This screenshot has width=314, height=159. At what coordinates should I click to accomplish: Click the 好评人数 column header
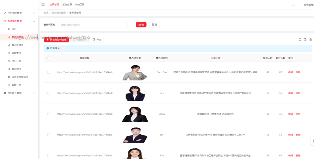[x=281, y=58]
